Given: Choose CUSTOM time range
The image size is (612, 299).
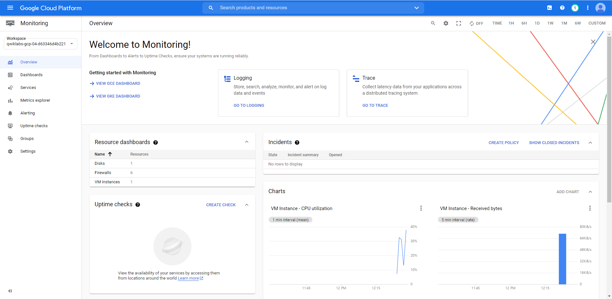Looking at the screenshot, I should coord(597,23).
